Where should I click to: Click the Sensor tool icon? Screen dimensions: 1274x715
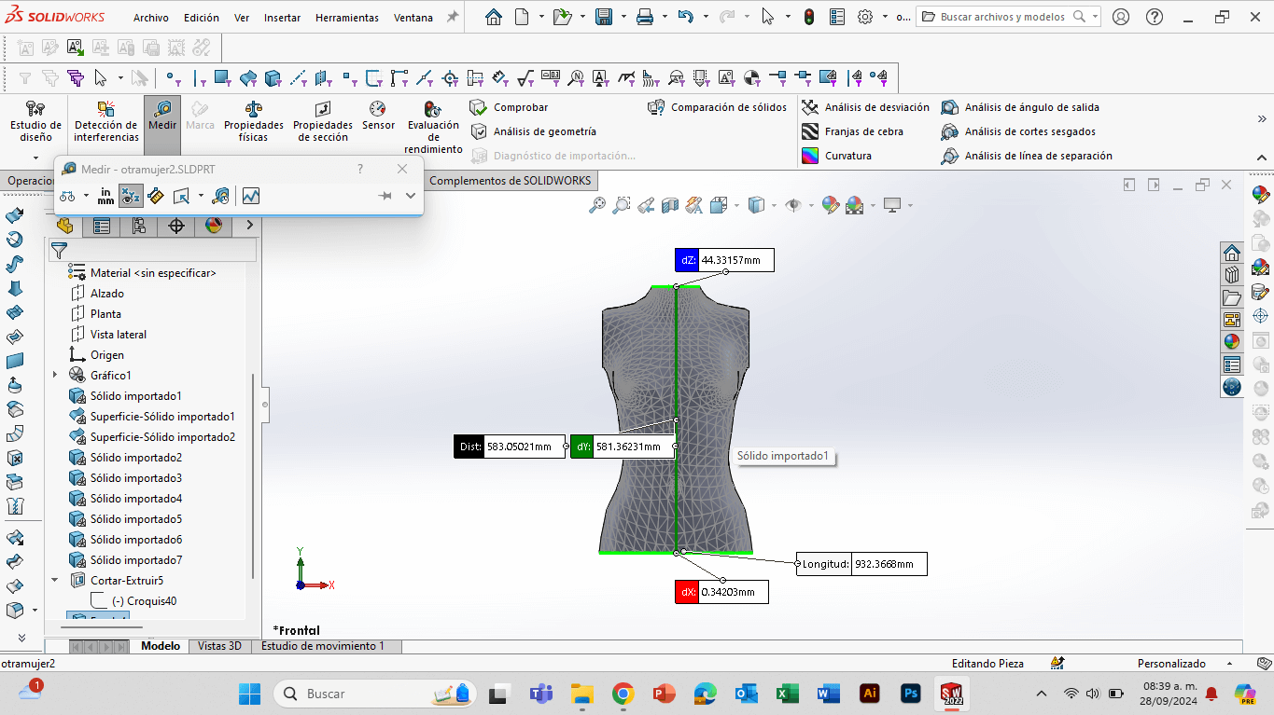point(378,117)
